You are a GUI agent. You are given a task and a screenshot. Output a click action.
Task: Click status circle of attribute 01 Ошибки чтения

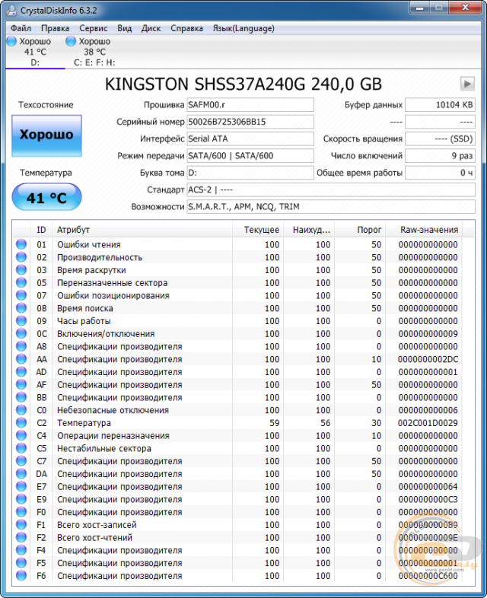(x=21, y=244)
